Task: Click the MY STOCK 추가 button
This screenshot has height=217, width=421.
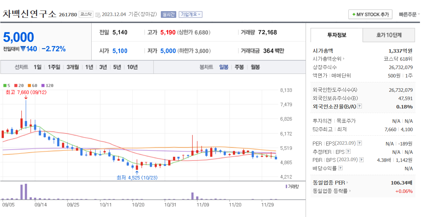Action: [370, 15]
